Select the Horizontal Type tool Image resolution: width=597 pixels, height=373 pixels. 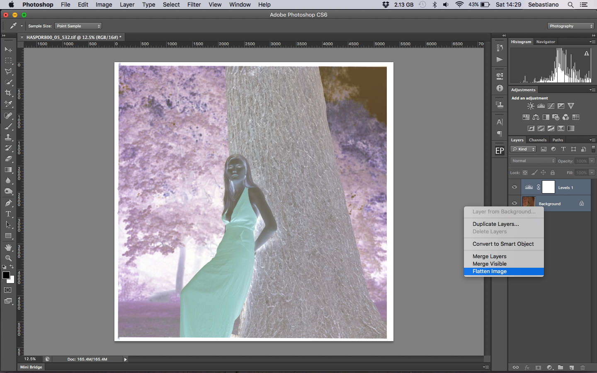[8, 214]
